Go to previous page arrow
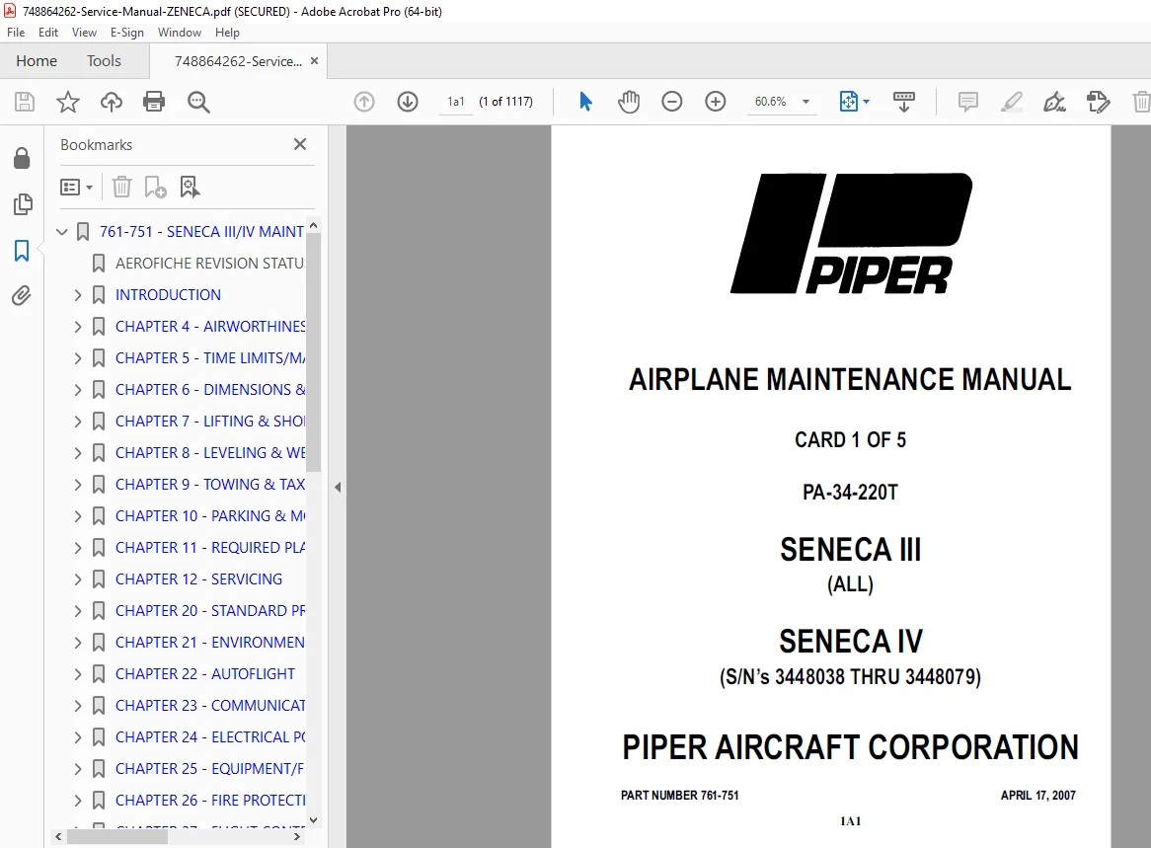1151x848 pixels. click(x=364, y=102)
